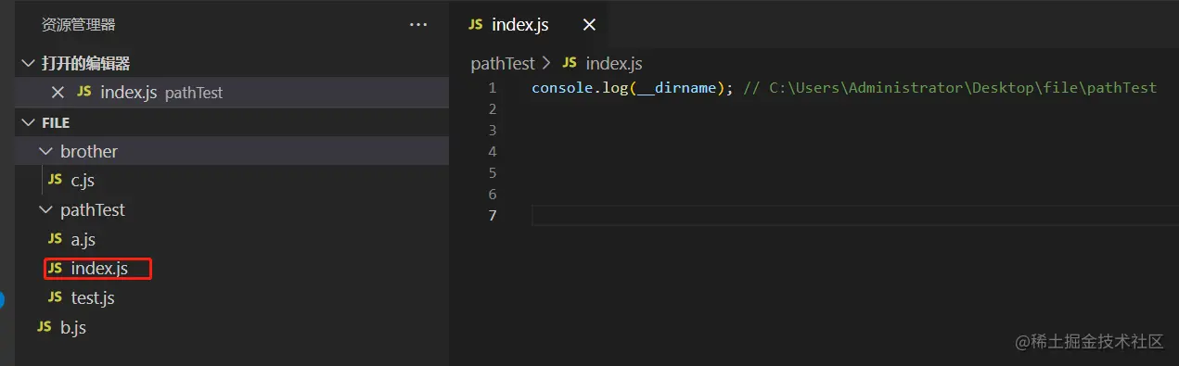Collapse the pathTest folder chevron
The image size is (1179, 366).
coord(46,210)
